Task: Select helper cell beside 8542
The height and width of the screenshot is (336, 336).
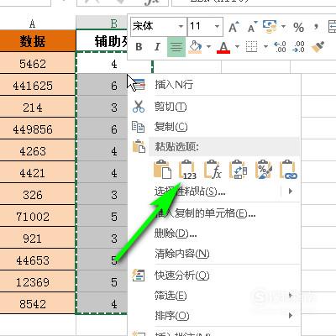Action: pos(102,303)
